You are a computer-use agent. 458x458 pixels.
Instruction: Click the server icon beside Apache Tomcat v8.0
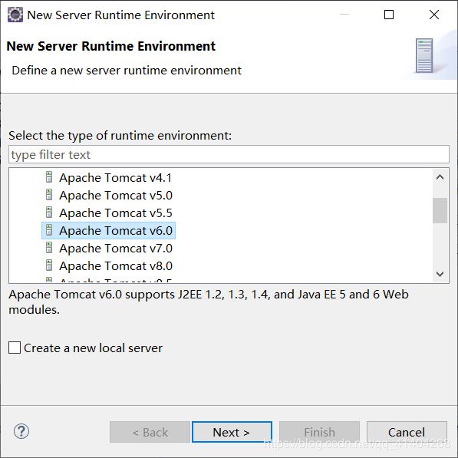[49, 265]
